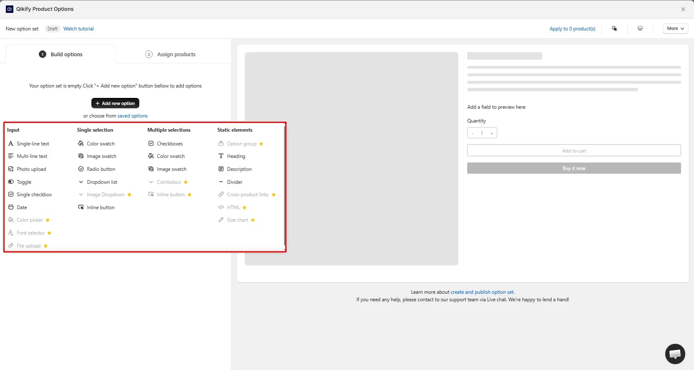Click the Single checkbox option icon

pyautogui.click(x=11, y=195)
